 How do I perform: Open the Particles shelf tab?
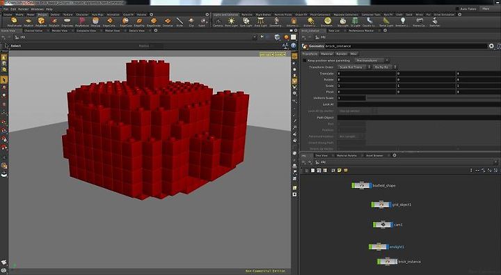[246, 15]
